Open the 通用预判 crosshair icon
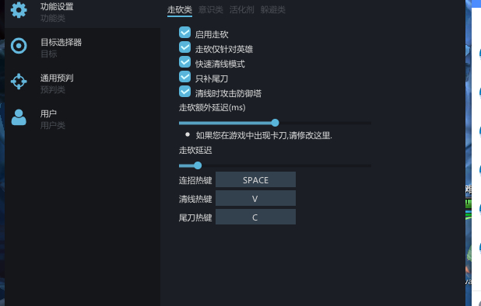The width and height of the screenshot is (481, 306). coord(19,82)
